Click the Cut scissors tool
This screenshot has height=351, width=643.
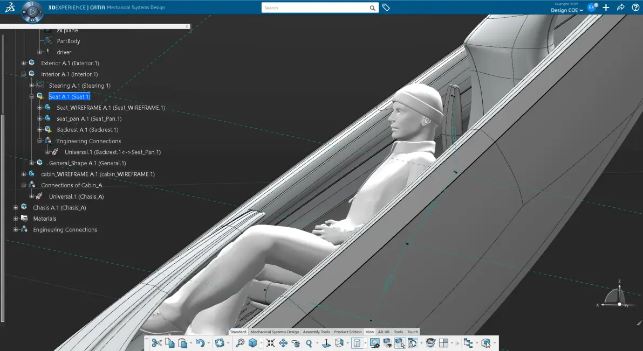click(x=156, y=343)
